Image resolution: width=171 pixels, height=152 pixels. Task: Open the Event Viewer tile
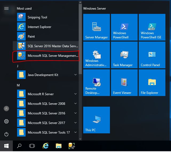pyautogui.click(x=124, y=83)
